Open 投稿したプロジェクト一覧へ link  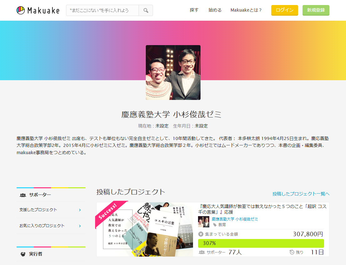pos(301,194)
